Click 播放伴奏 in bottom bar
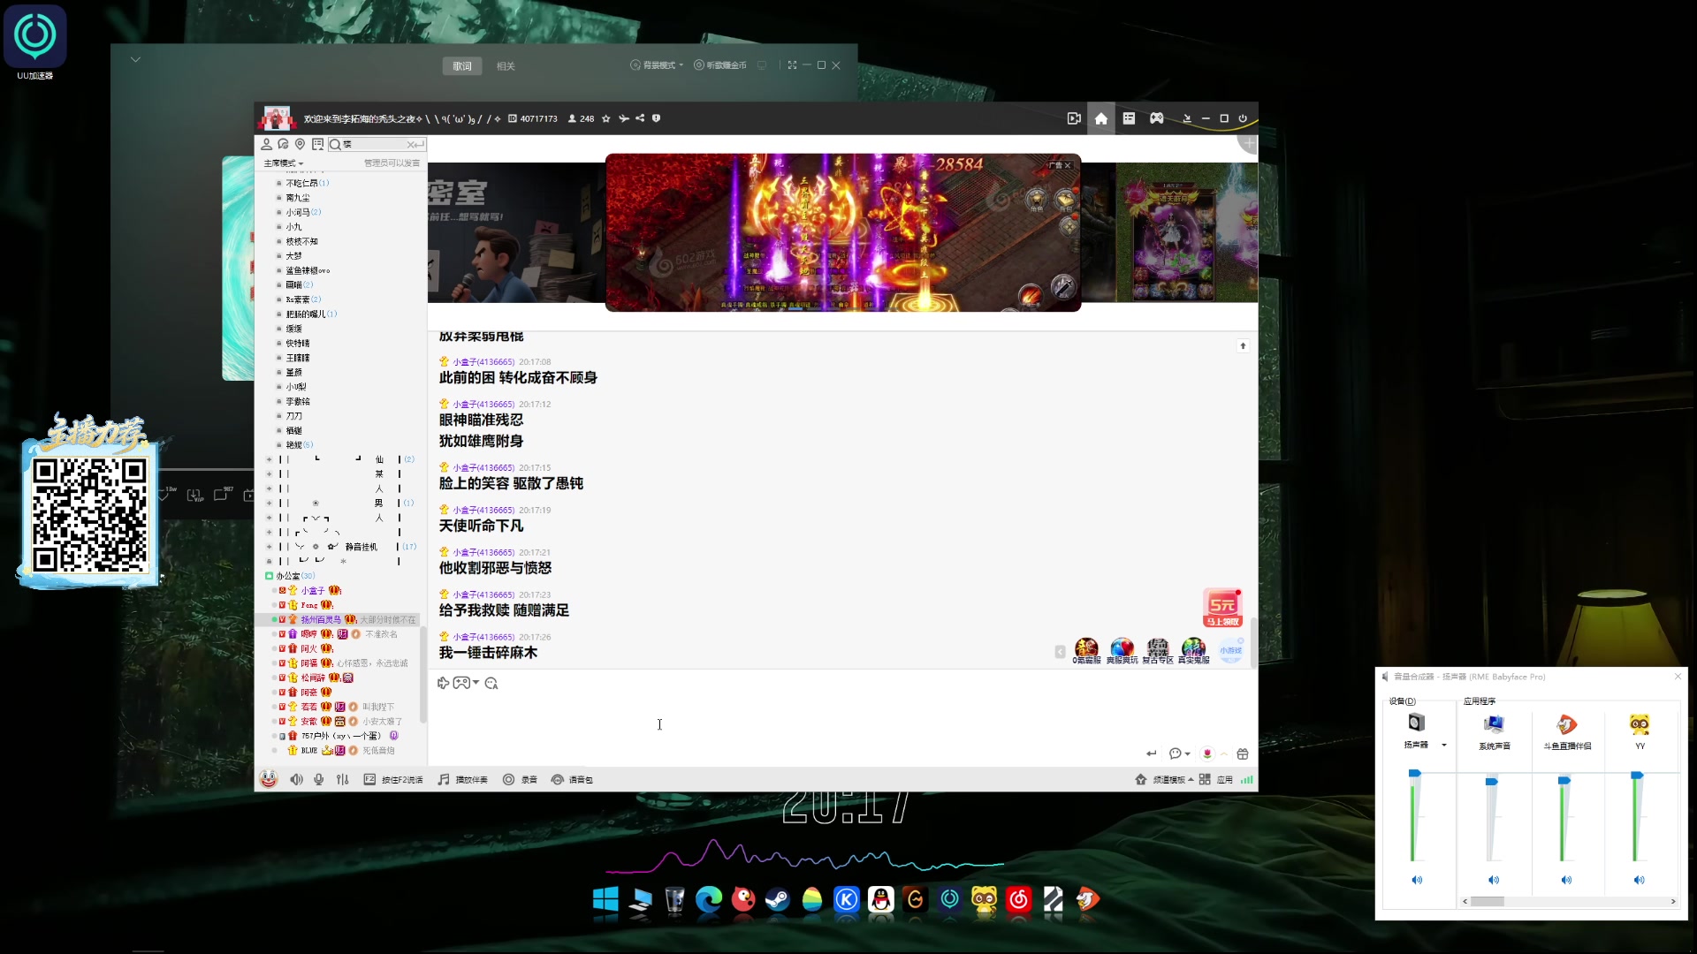Screen dimensions: 1697x954 [463, 780]
